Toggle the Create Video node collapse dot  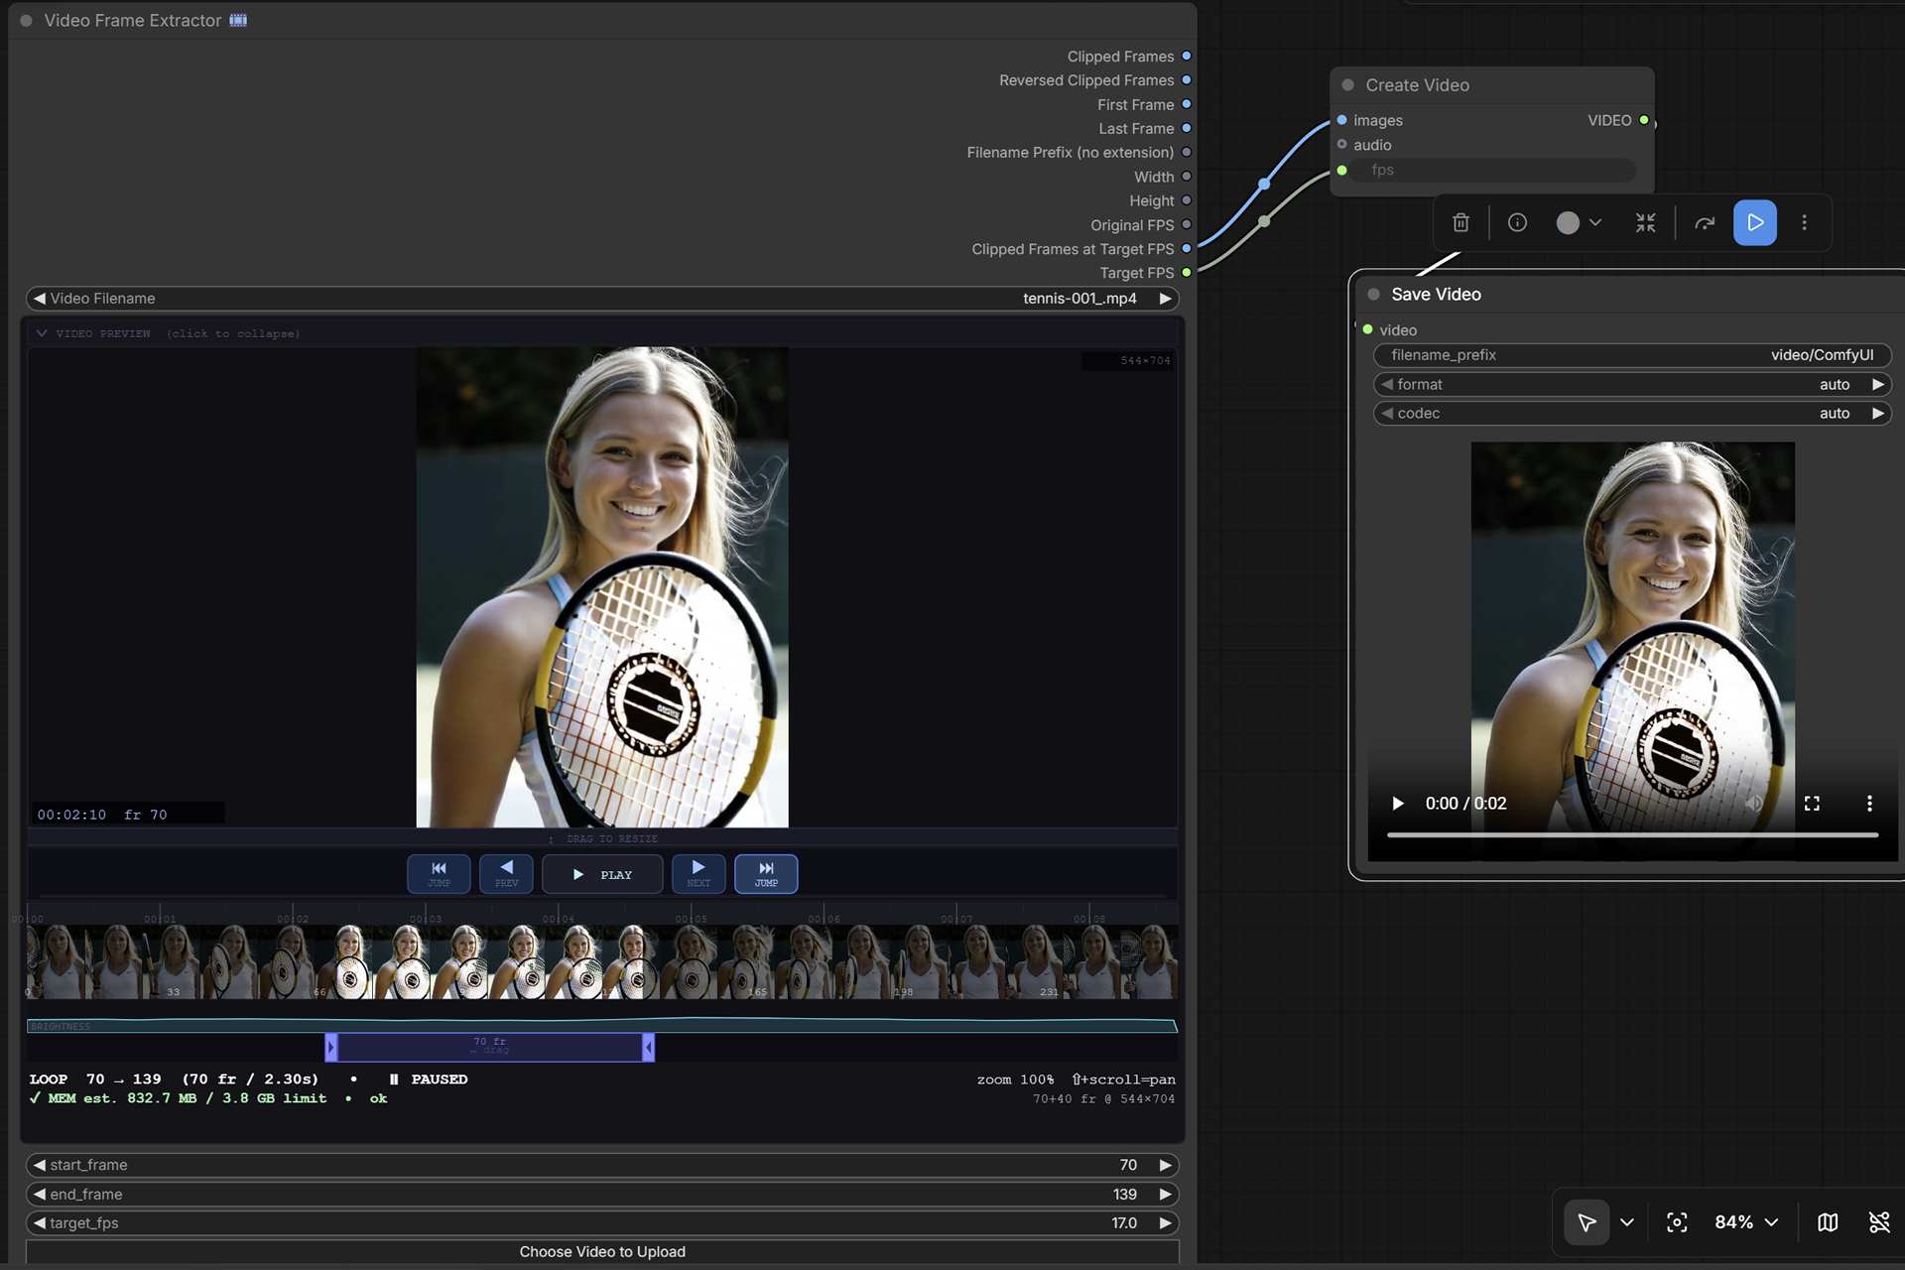pos(1347,85)
